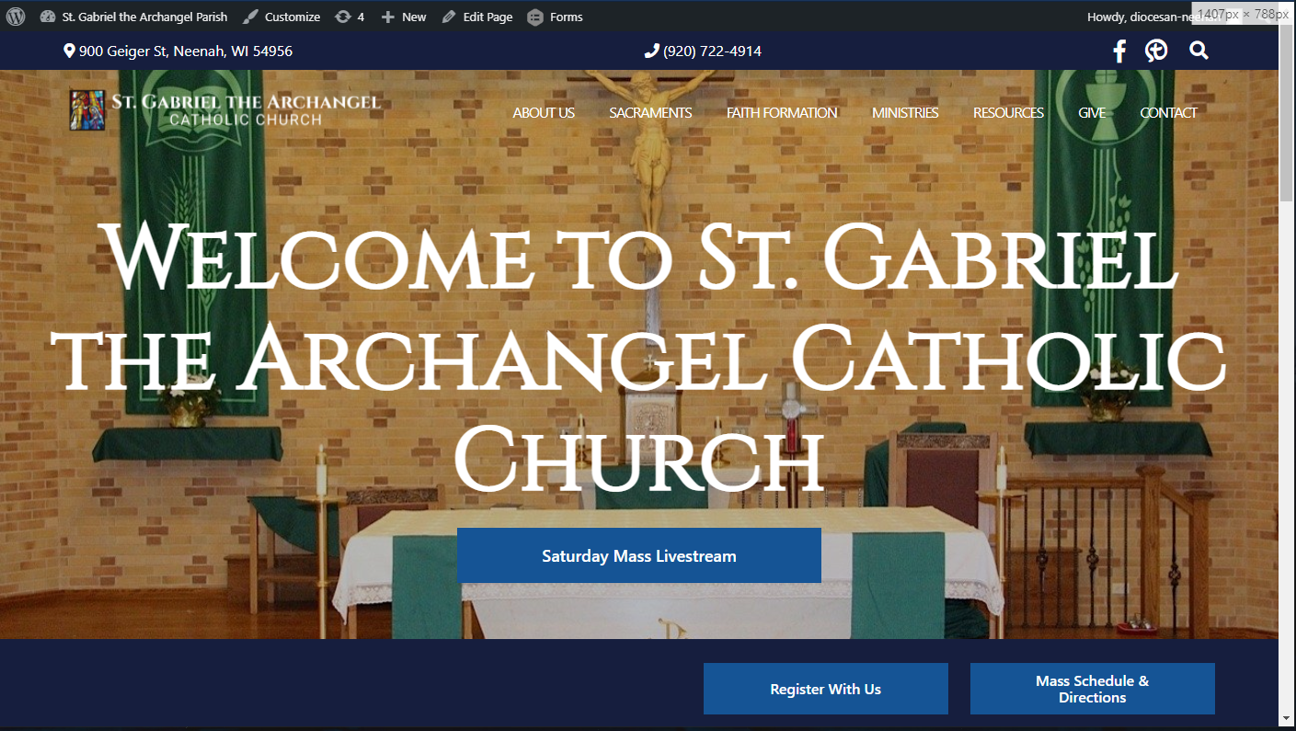Open the New content menu
The width and height of the screenshot is (1296, 731).
coord(404,17)
